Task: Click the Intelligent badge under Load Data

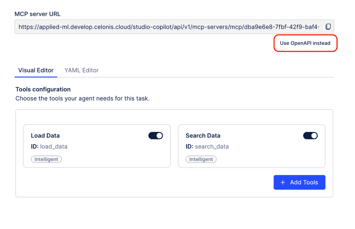Action: [46, 159]
